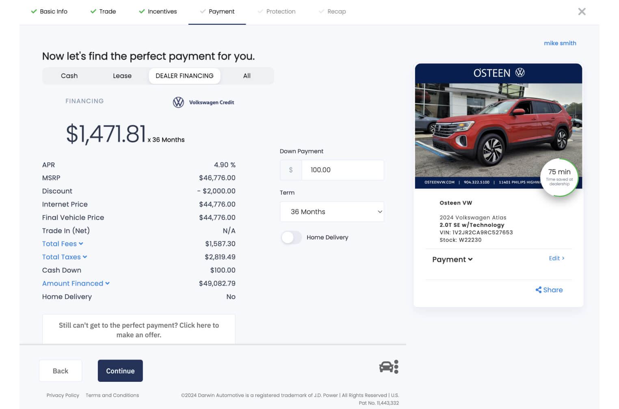Image resolution: width=619 pixels, height=409 pixels.
Task: Open the Privacy Policy link
Action: coord(63,395)
